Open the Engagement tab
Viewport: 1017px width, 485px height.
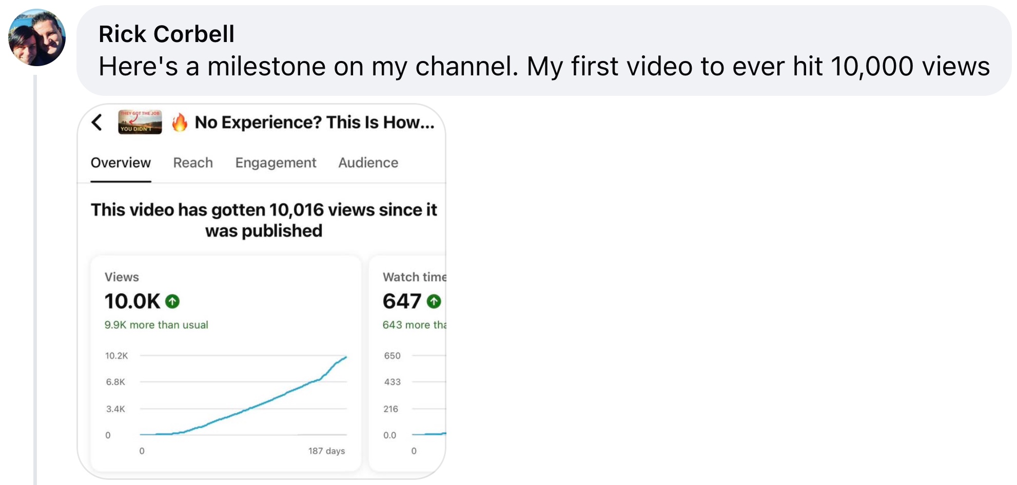[x=276, y=163]
